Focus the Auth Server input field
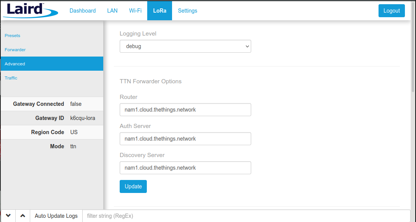This screenshot has width=416, height=222. coord(185,139)
